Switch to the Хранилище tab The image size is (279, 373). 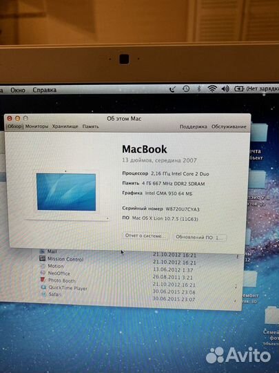point(65,126)
